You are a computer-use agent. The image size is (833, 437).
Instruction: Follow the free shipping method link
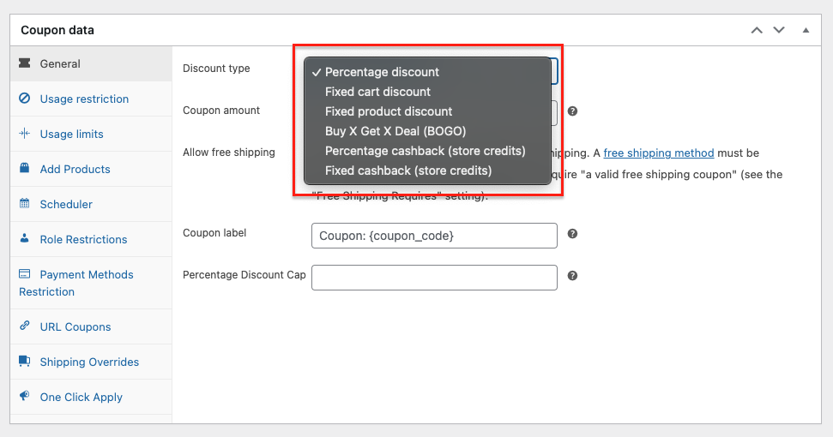658,153
